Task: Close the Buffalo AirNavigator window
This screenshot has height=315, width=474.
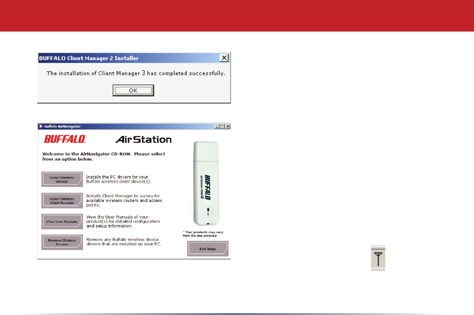Action: point(228,127)
